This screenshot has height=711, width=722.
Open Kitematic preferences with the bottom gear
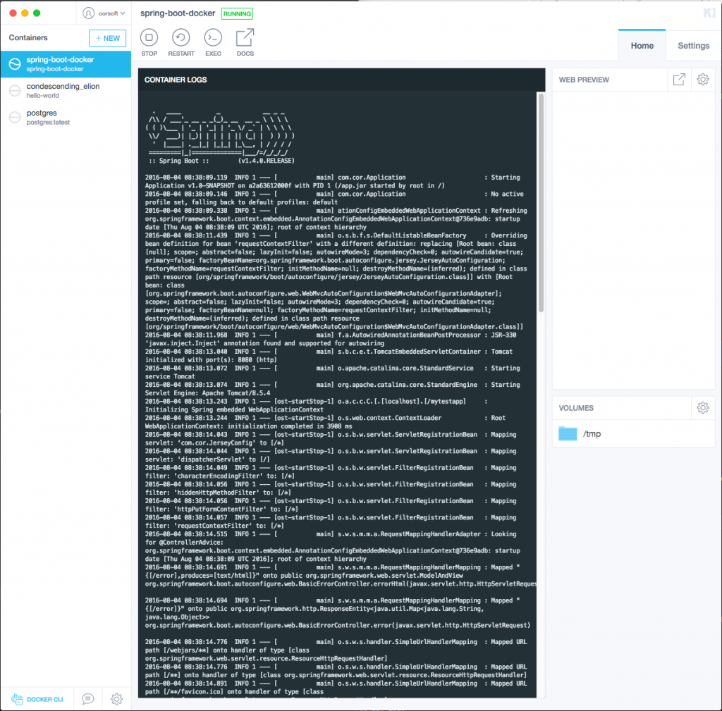coord(116,698)
